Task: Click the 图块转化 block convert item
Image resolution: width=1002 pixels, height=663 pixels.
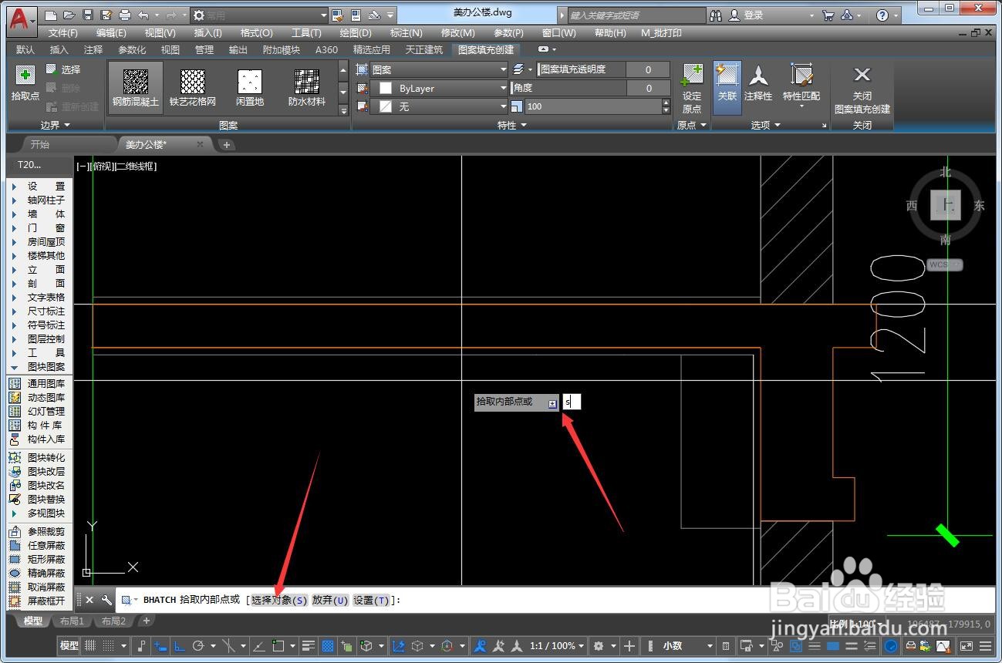Action: pos(39,457)
